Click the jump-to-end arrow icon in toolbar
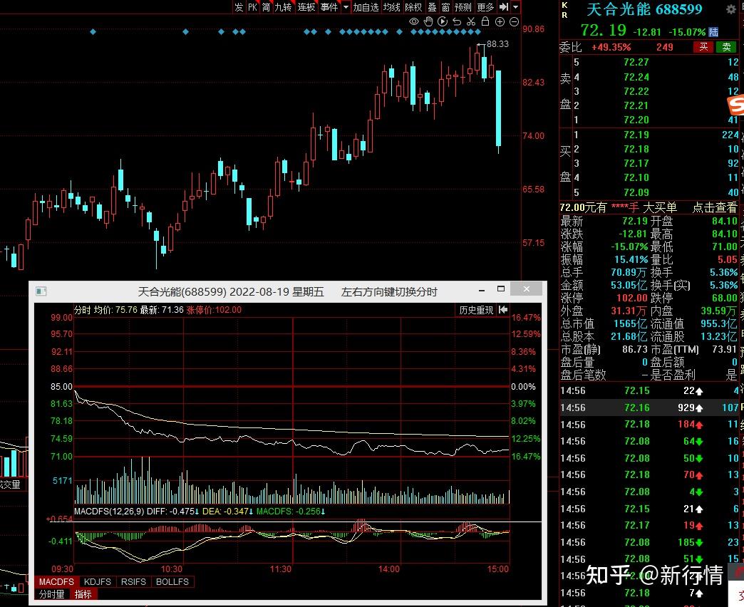Image resolution: width=744 pixels, height=607 pixels. (504, 7)
